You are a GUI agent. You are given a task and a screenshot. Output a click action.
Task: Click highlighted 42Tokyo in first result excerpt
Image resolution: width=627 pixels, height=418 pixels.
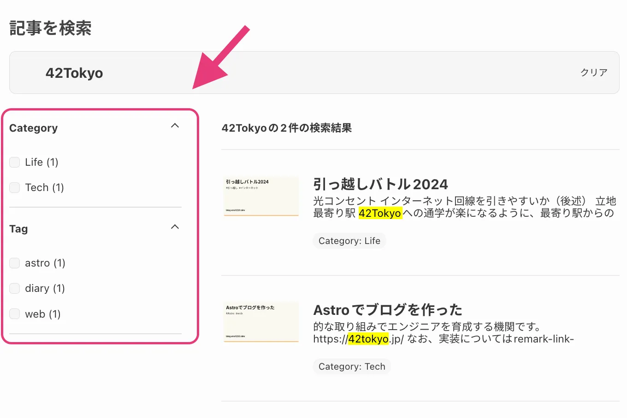point(380,213)
